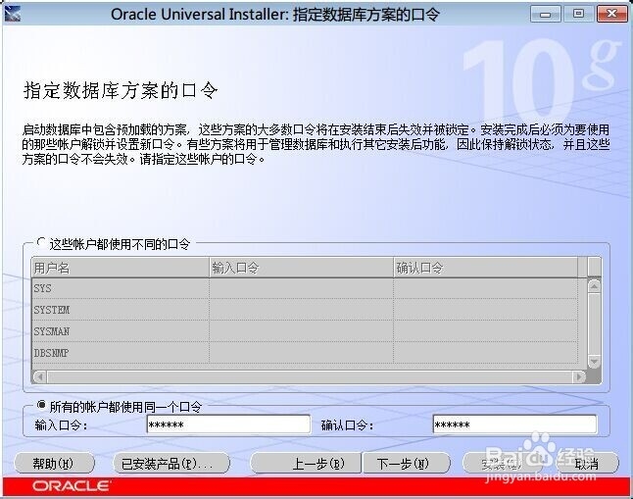633x499 pixels.
Task: Maximize the Oracle Universal Installer window
Action: 578,14
